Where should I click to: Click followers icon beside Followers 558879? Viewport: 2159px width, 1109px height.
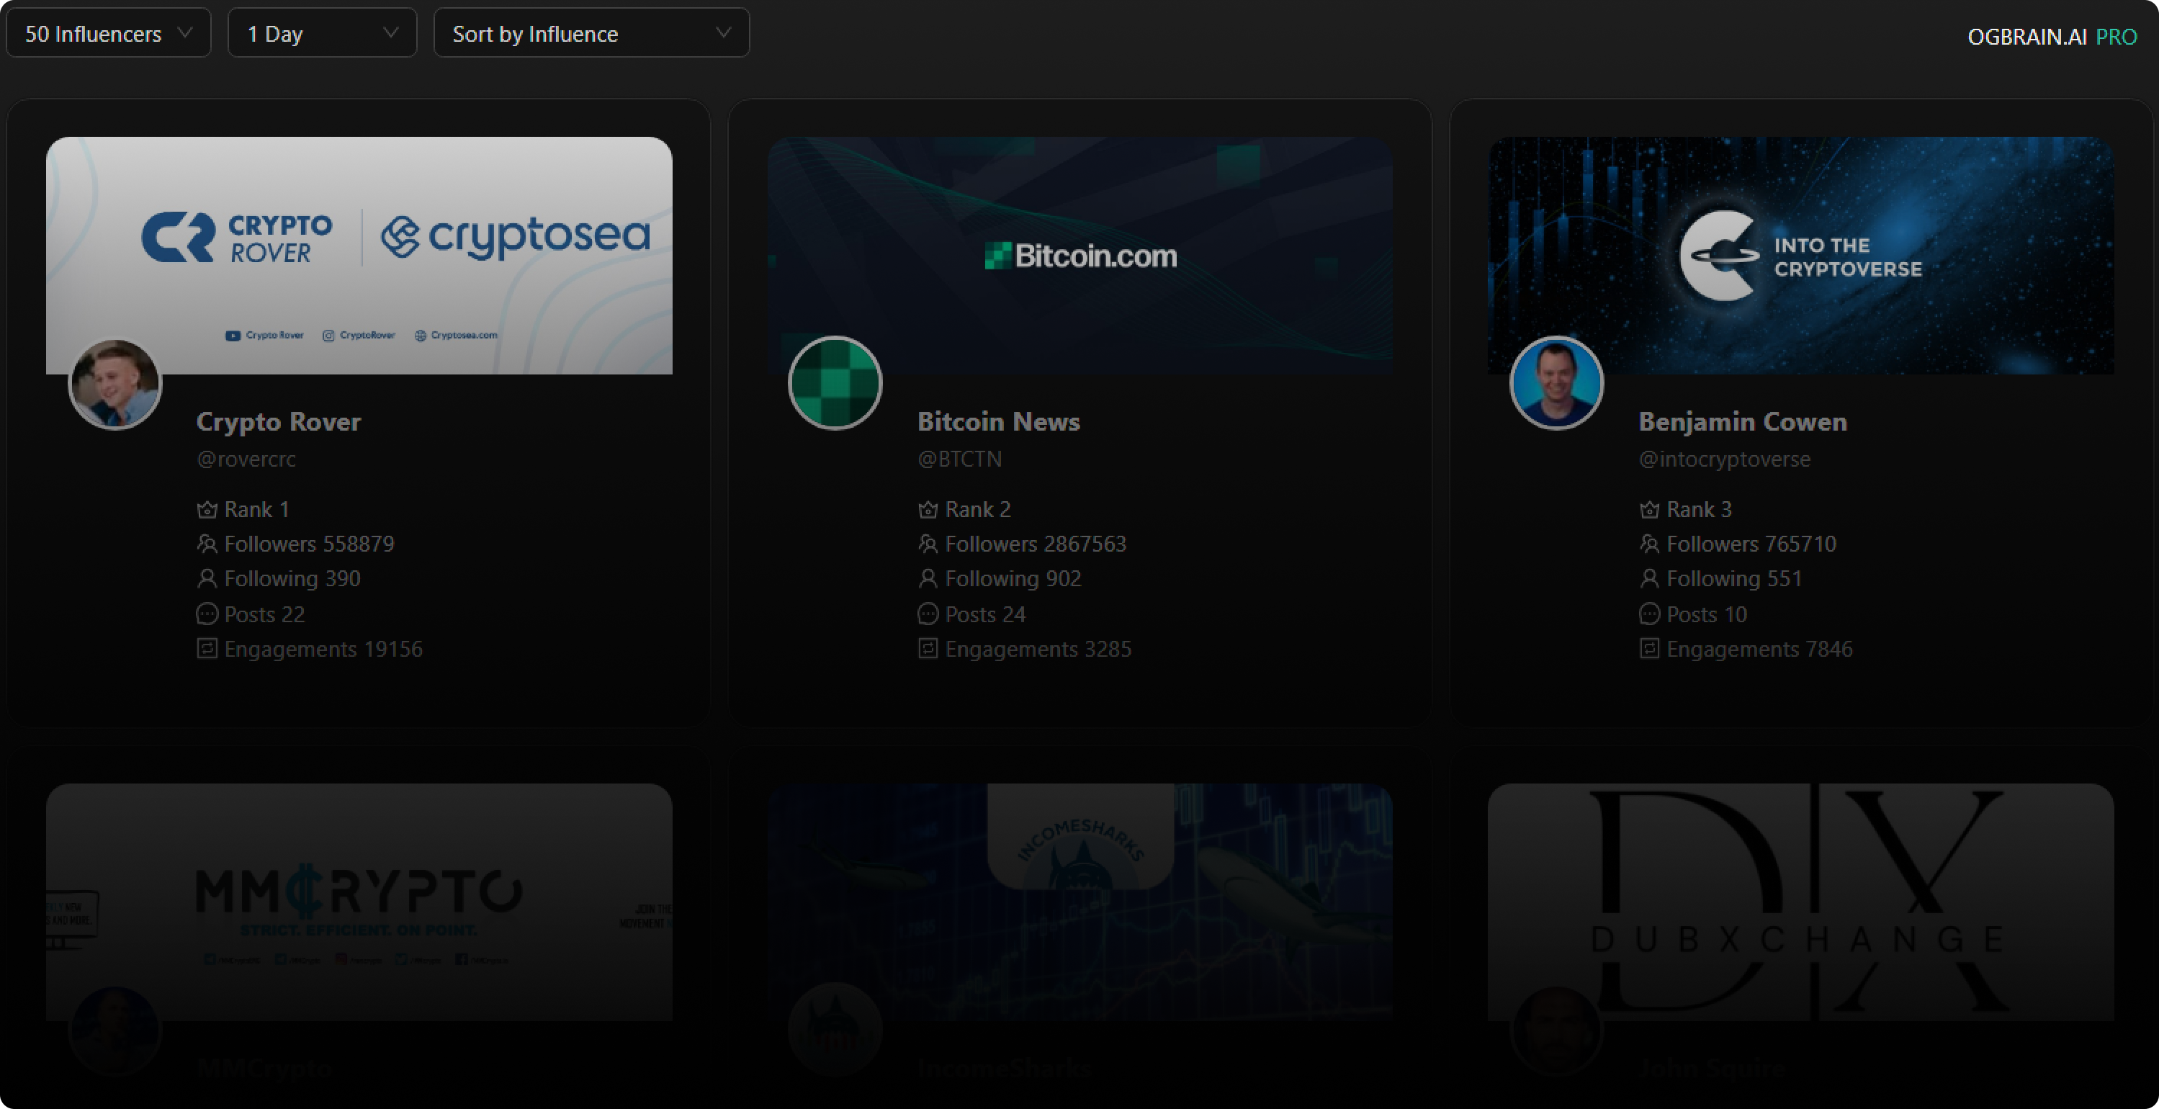coord(207,544)
